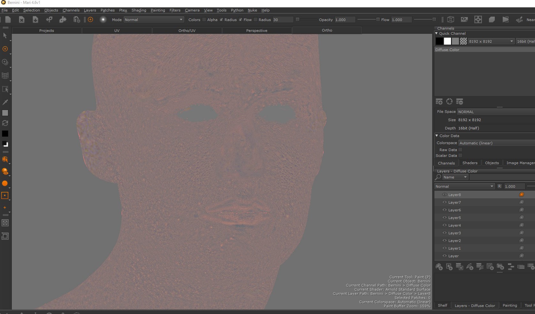535x314 pixels.
Task: Enable the Raw Data checkbox
Action: click(460, 150)
